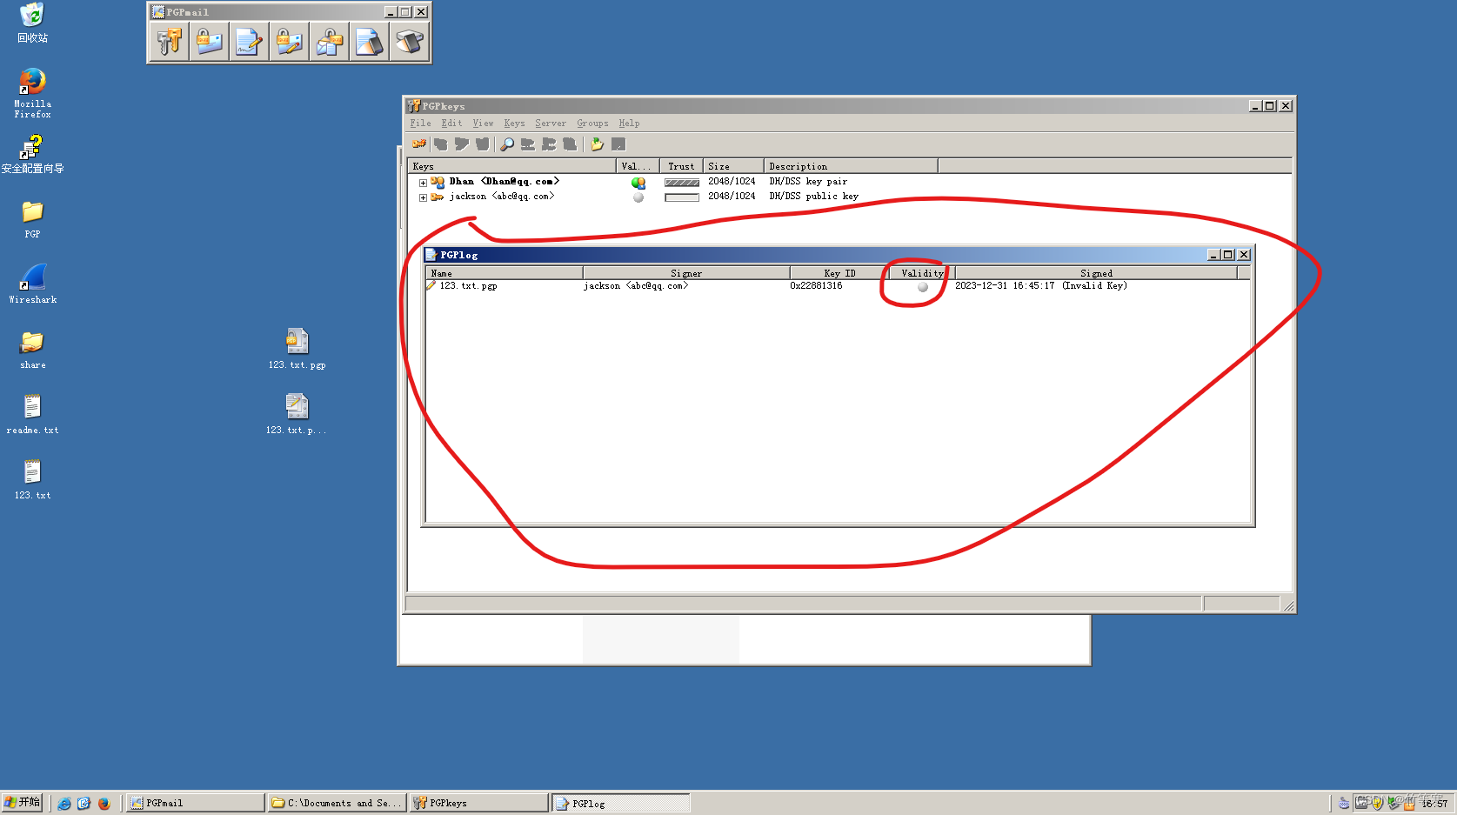Open the 开始 Start button
Viewport: 1457px width, 815px height.
23,802
